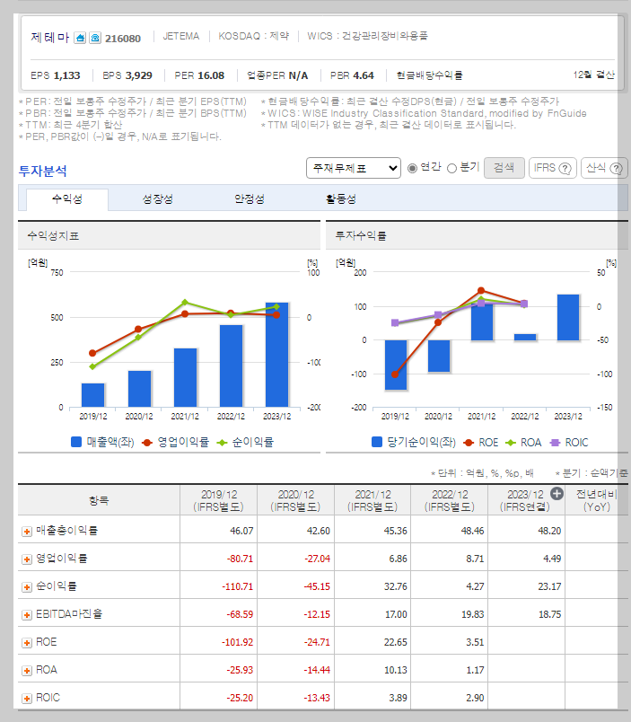Image resolution: width=631 pixels, height=722 pixels.
Task: Expand the 매출총이익률 row
Action: [27, 532]
